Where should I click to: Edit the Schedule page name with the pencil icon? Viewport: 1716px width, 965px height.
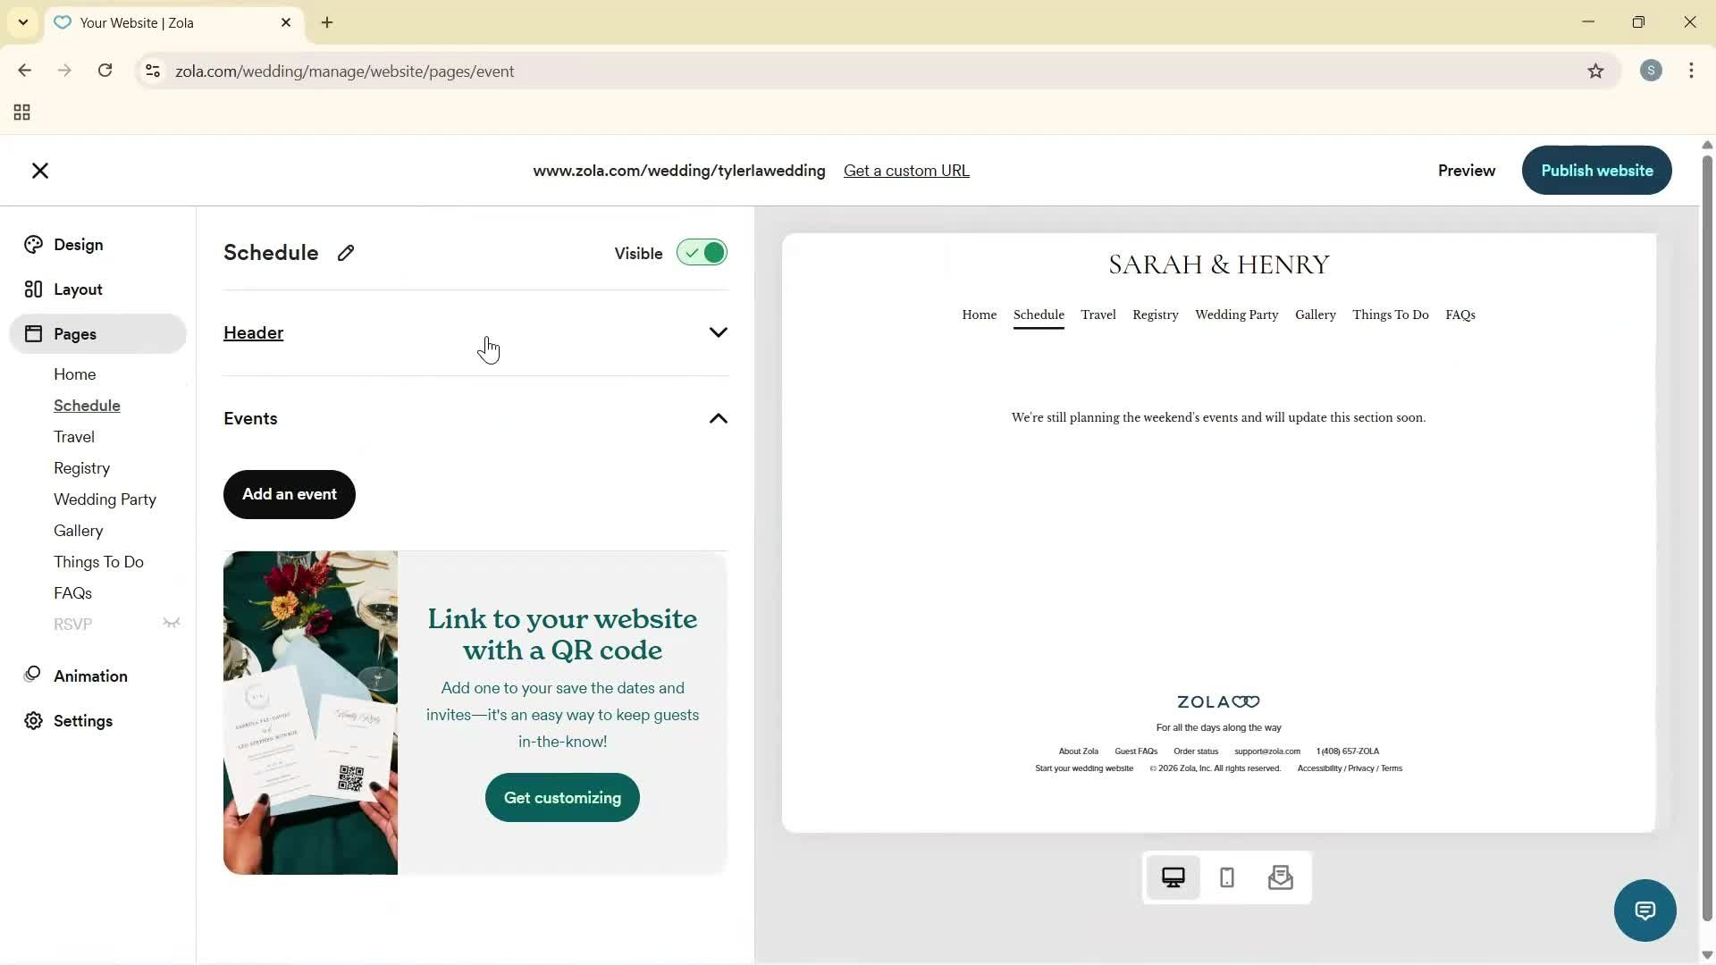(x=346, y=253)
